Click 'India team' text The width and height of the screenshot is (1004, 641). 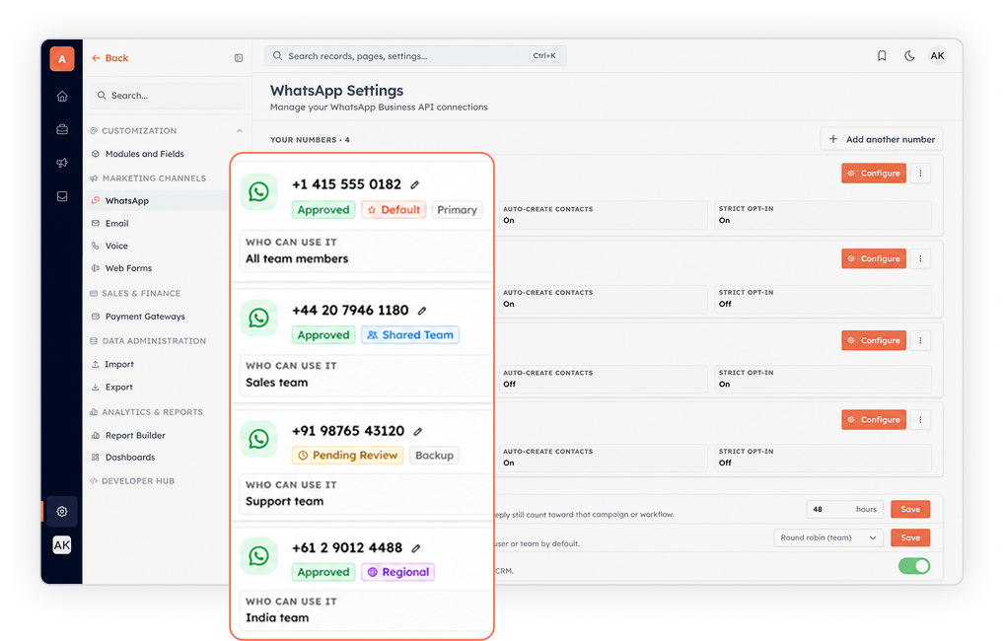coord(277,618)
